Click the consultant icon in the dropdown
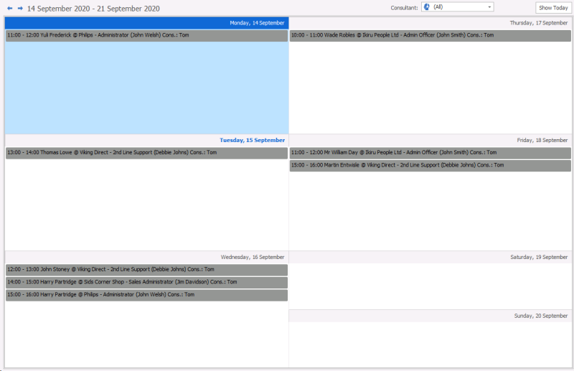The height and width of the screenshot is (371, 574). 427,6
